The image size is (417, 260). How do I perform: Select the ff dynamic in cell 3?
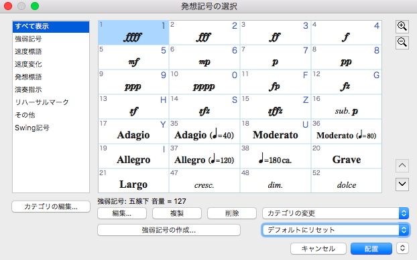pos(276,33)
